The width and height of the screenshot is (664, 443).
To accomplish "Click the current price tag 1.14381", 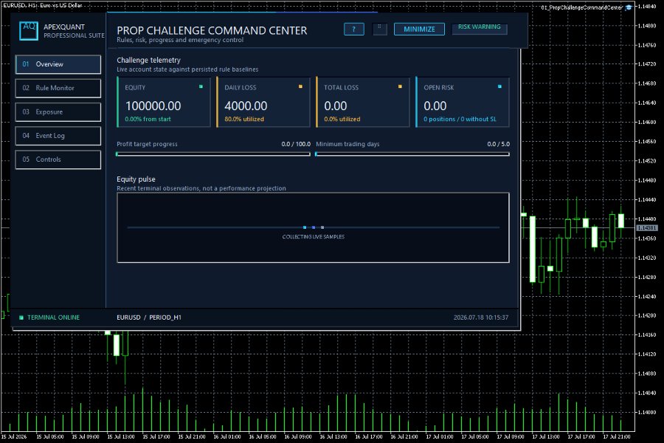I will tap(646, 228).
